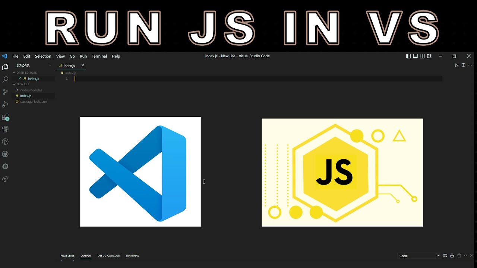Open the Terminal menu
The width and height of the screenshot is (477, 268).
(x=99, y=56)
